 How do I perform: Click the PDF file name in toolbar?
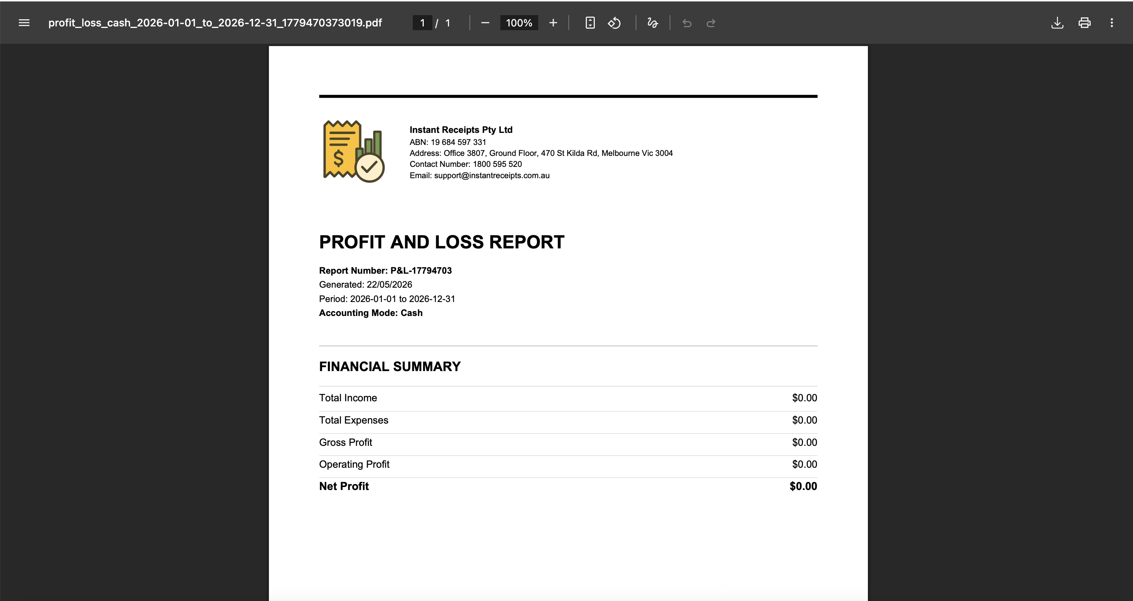(x=215, y=23)
